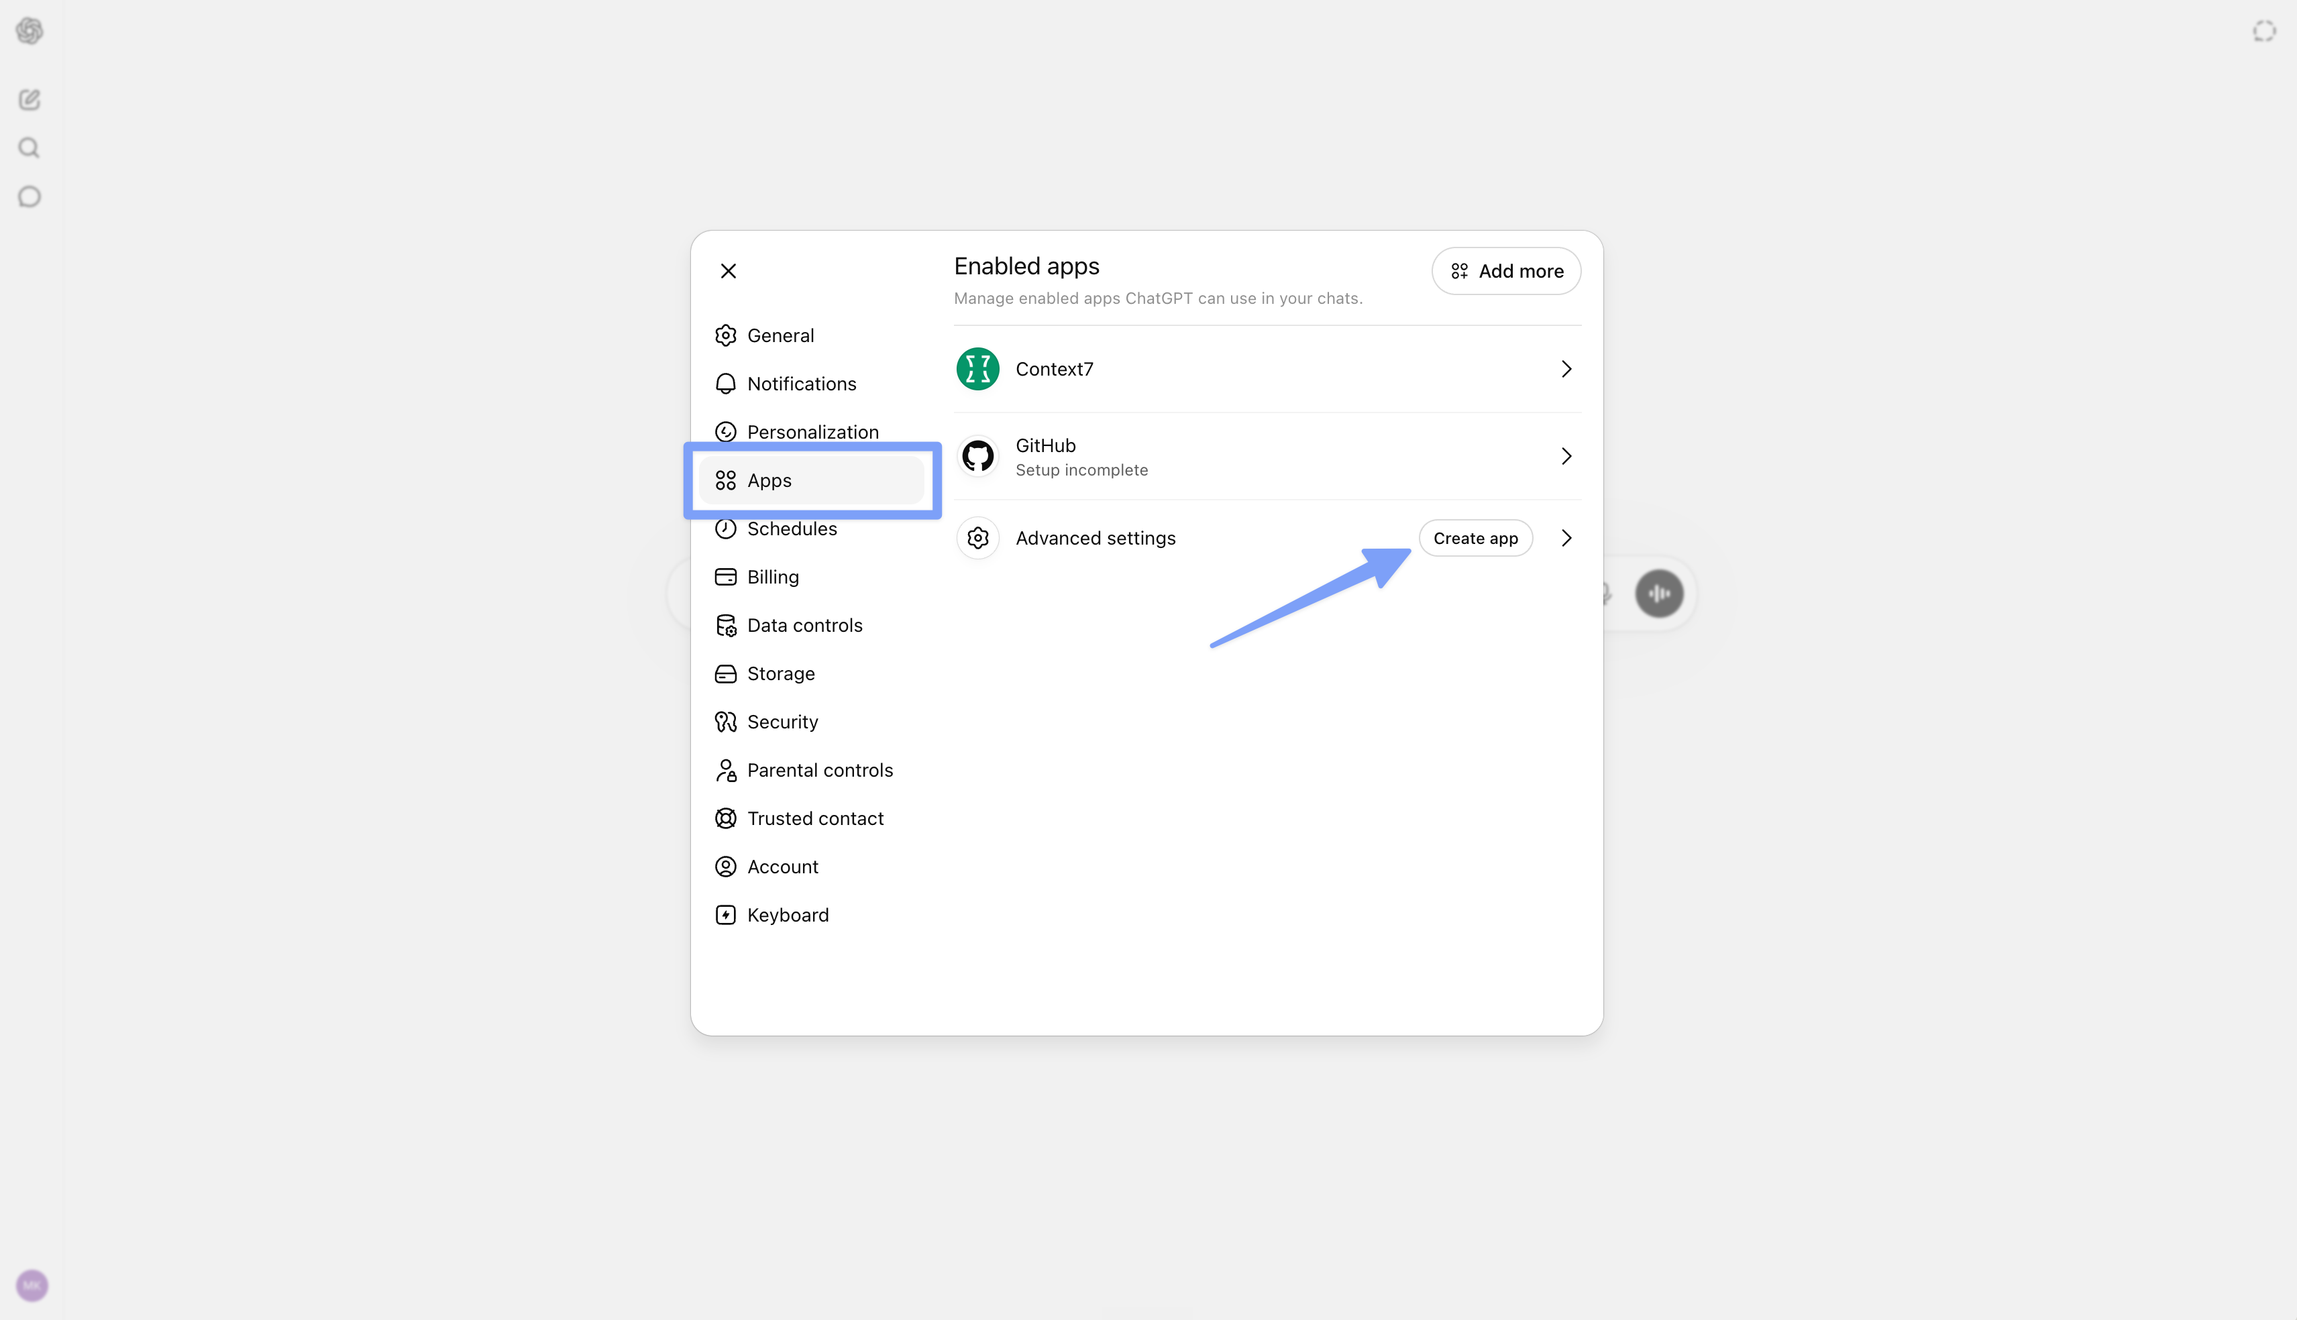
Task: Expand the GitHub row chevron
Action: click(1566, 456)
